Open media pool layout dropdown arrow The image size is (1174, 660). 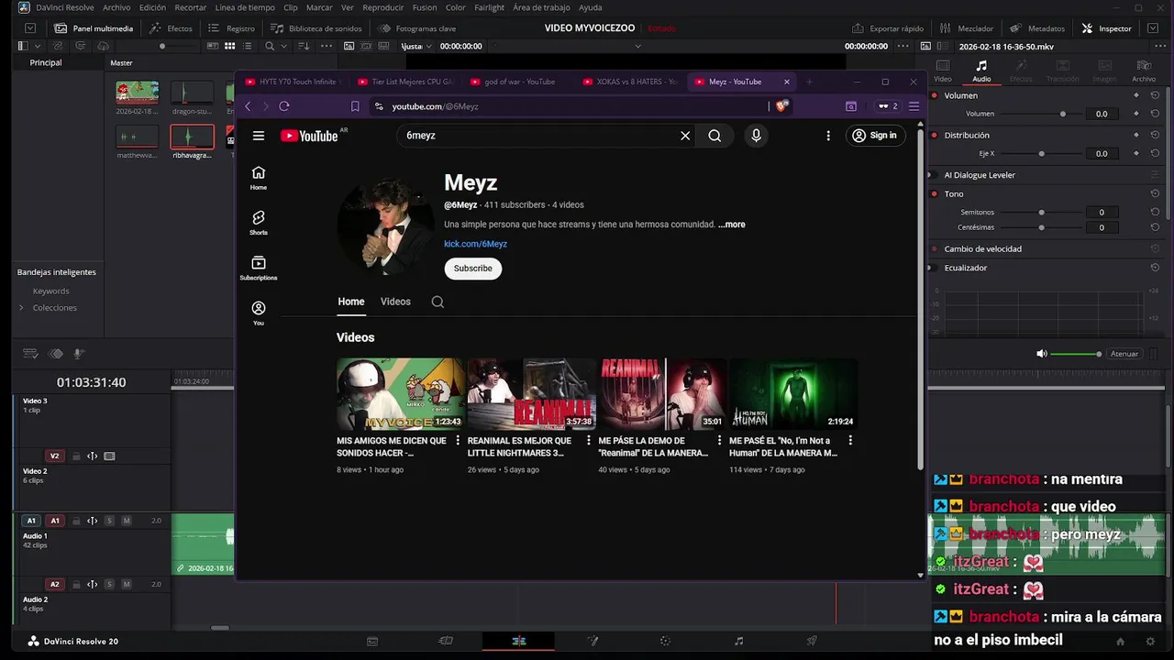38,46
